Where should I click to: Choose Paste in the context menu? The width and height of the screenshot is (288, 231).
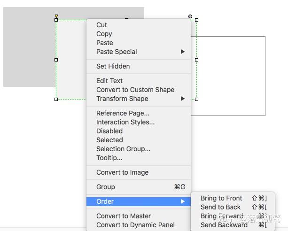click(x=104, y=43)
